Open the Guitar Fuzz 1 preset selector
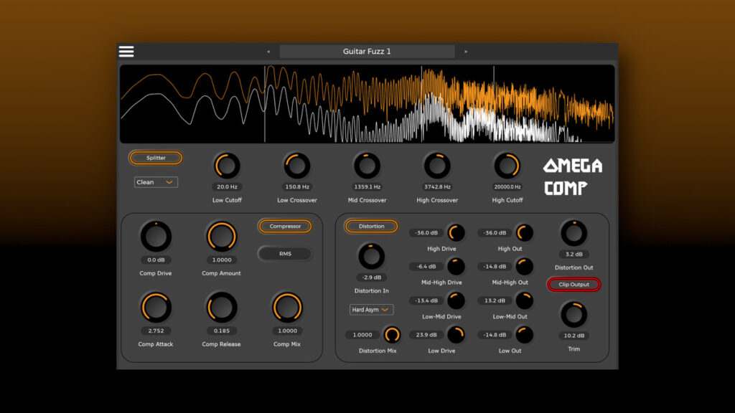Image resolution: width=735 pixels, height=413 pixels. (367, 52)
